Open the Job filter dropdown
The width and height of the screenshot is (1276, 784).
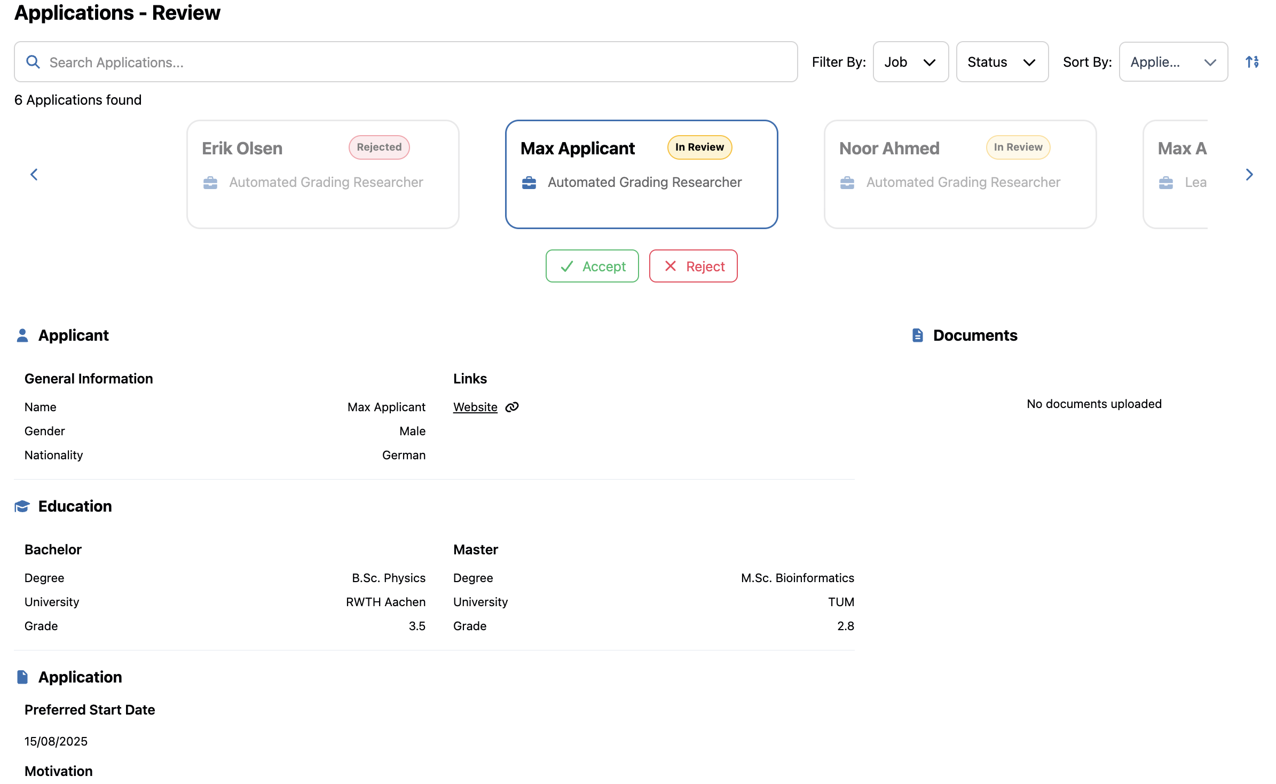click(910, 62)
